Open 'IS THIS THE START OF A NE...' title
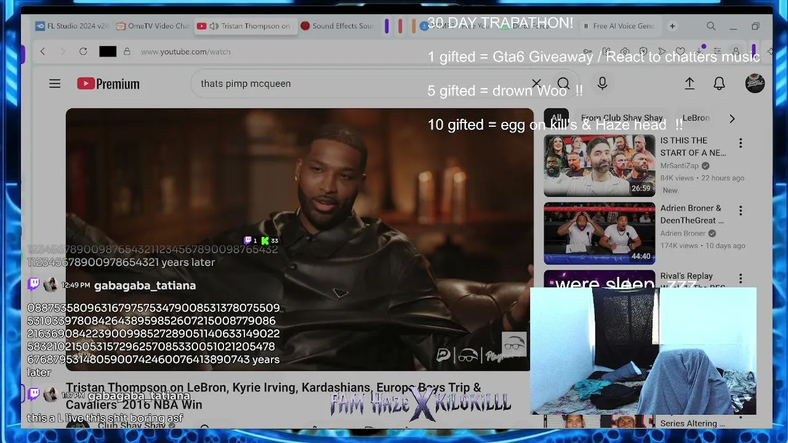The image size is (788, 443). pyautogui.click(x=693, y=146)
